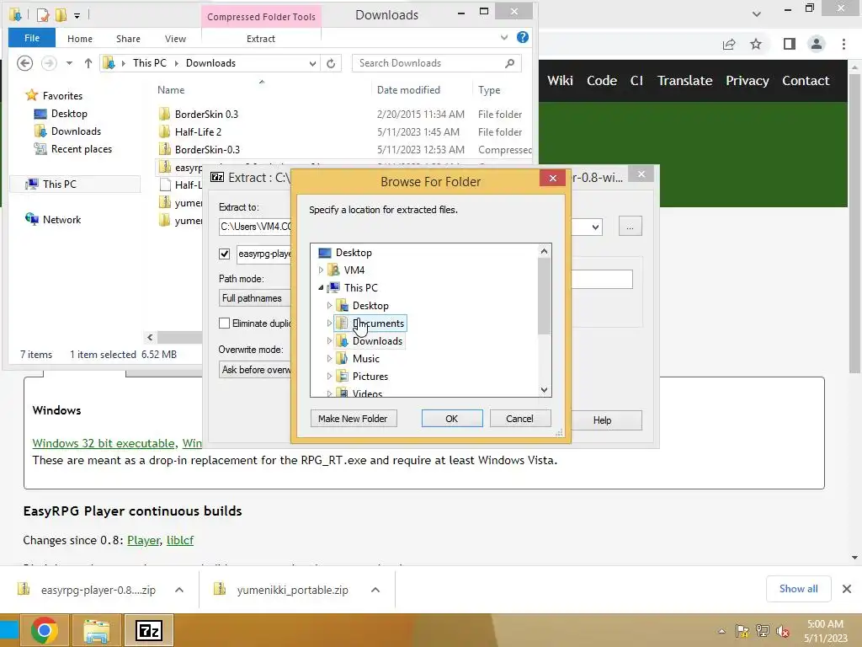The width and height of the screenshot is (862, 647).
Task: Collapse This PC node in folder tree
Action: pos(321,288)
